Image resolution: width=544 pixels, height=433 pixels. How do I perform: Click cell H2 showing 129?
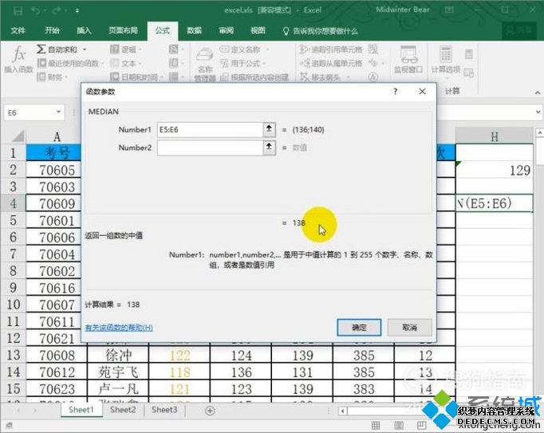(x=494, y=170)
